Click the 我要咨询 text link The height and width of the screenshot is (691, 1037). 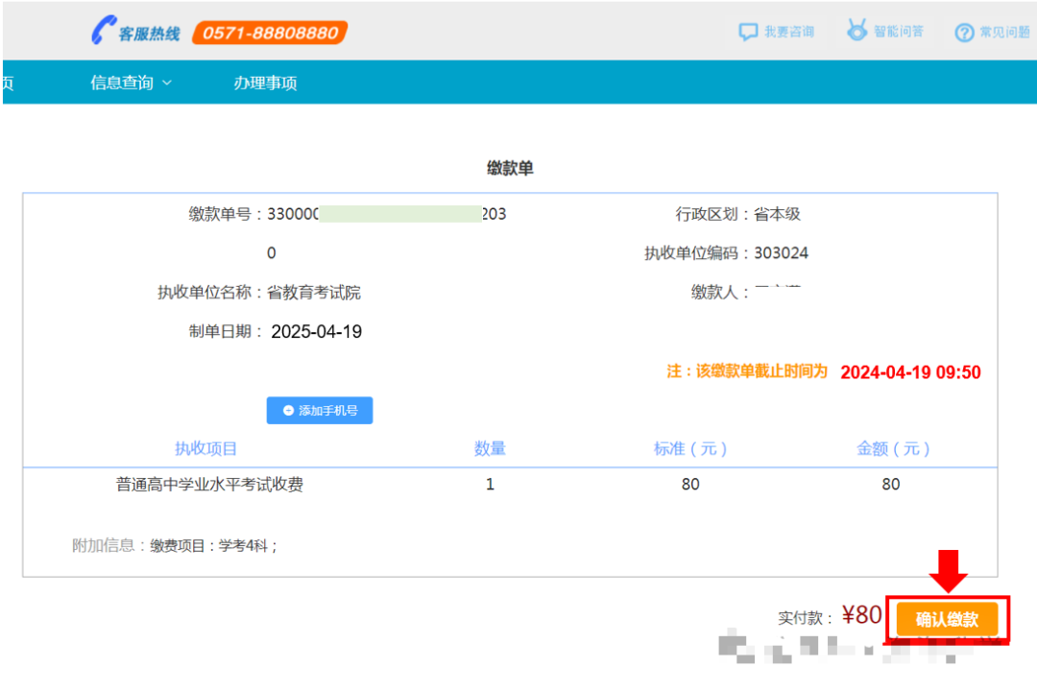pyautogui.click(x=789, y=32)
